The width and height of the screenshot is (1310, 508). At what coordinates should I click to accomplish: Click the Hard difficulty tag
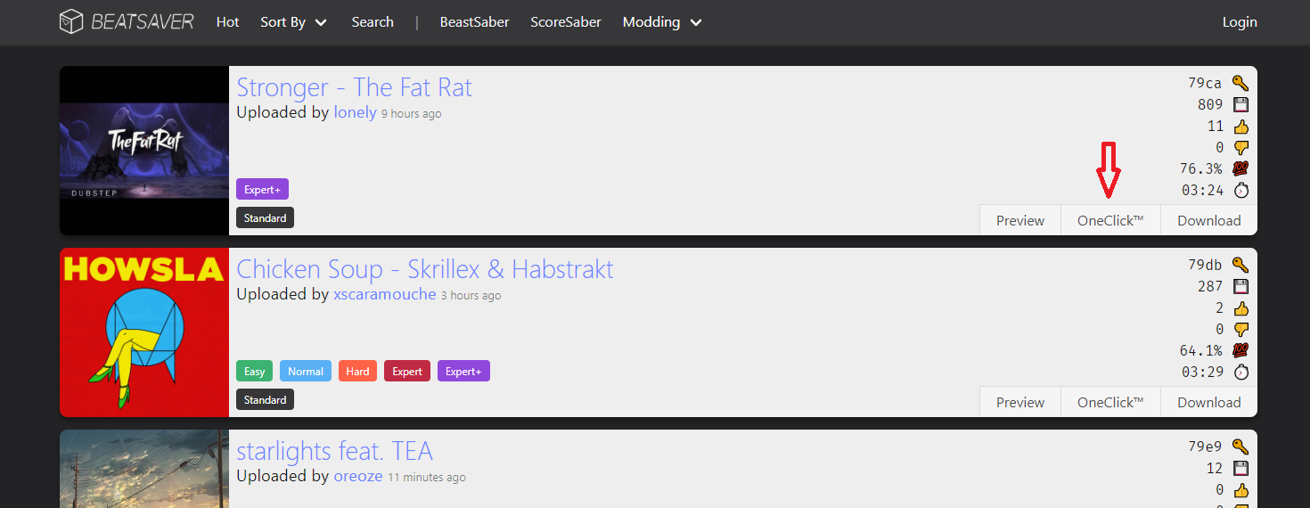point(357,371)
